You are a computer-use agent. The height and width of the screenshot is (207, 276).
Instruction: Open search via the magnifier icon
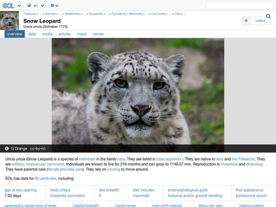coord(268,16)
